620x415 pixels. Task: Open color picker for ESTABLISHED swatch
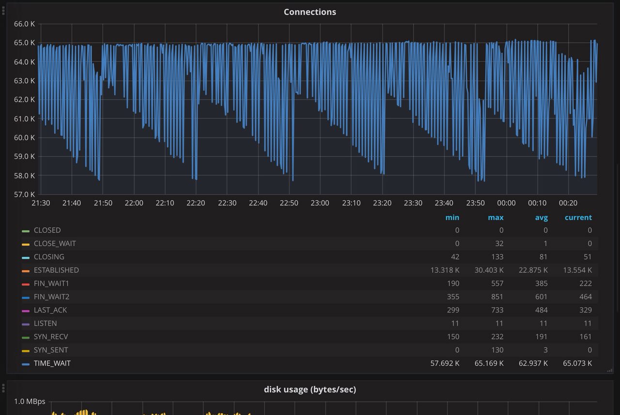26,271
